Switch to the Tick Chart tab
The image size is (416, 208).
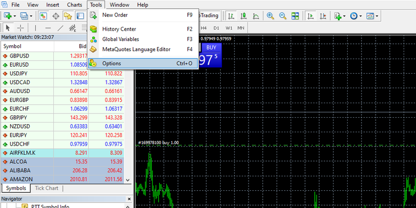[46, 188]
